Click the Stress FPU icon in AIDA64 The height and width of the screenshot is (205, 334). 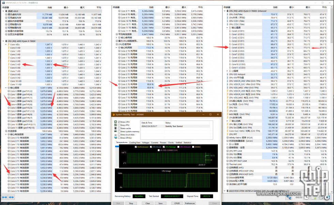(x=116, y=125)
